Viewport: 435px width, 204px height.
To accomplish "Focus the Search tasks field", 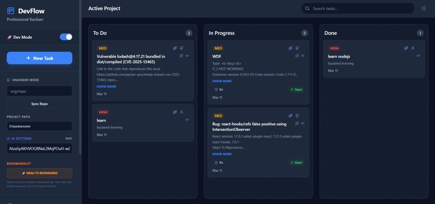I will click(358, 8).
